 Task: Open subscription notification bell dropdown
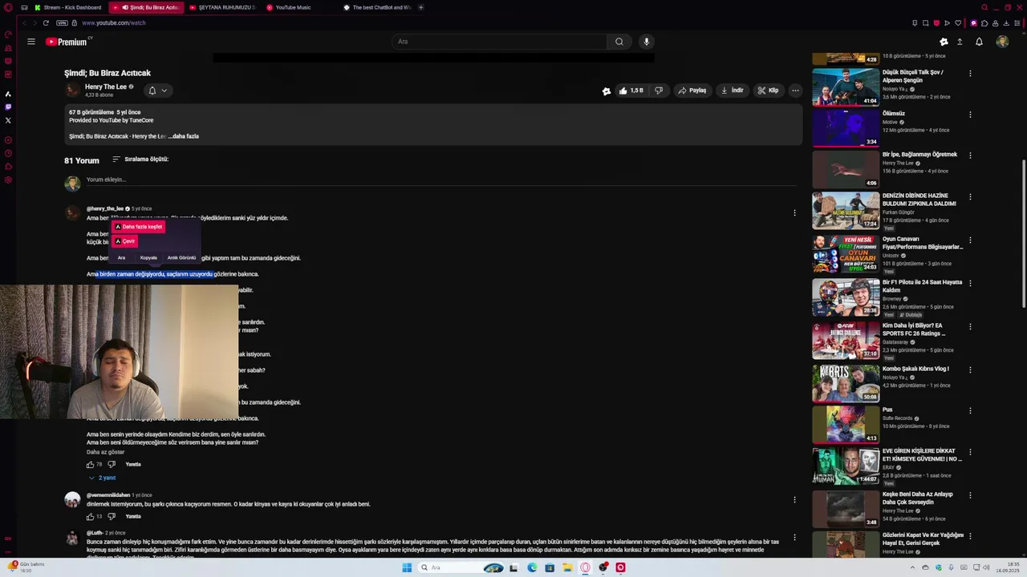[x=157, y=91]
